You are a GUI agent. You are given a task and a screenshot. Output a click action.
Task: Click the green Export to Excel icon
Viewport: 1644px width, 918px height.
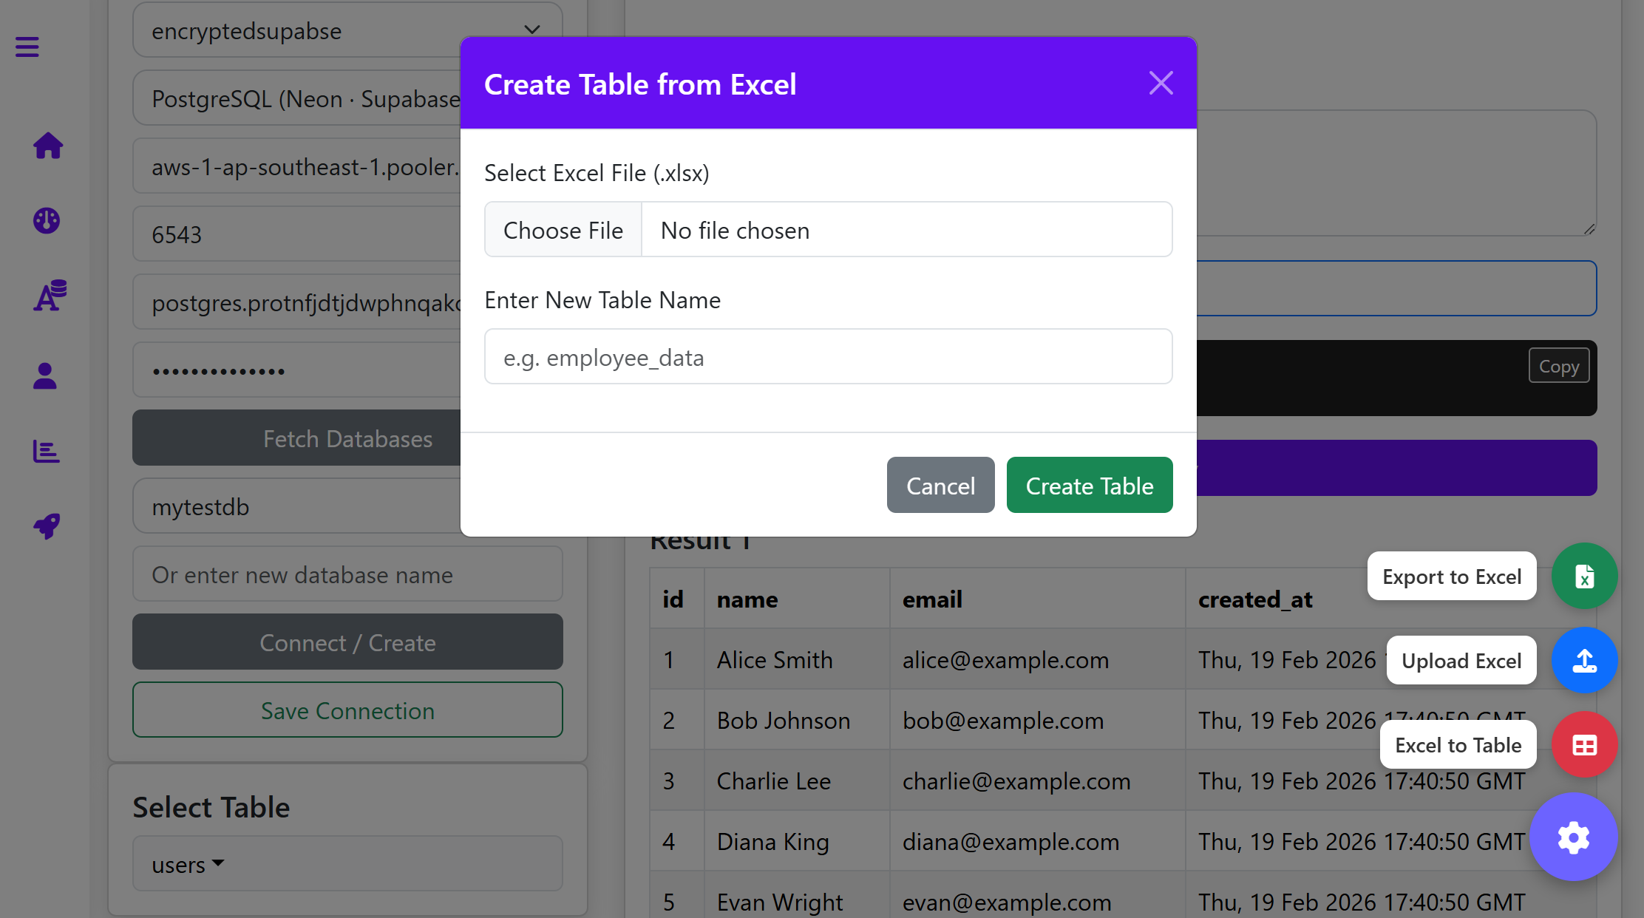[x=1584, y=576]
